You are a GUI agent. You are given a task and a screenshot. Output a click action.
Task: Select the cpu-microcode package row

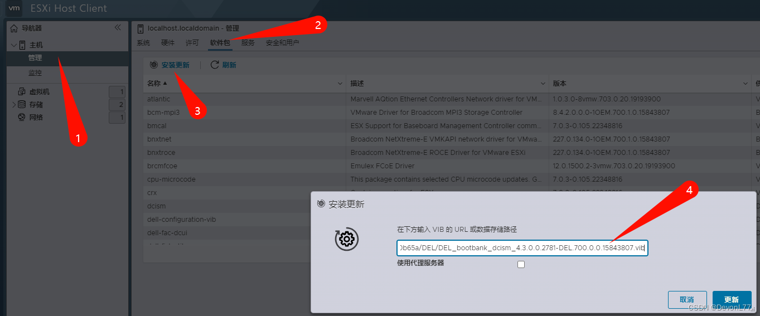[451, 179]
